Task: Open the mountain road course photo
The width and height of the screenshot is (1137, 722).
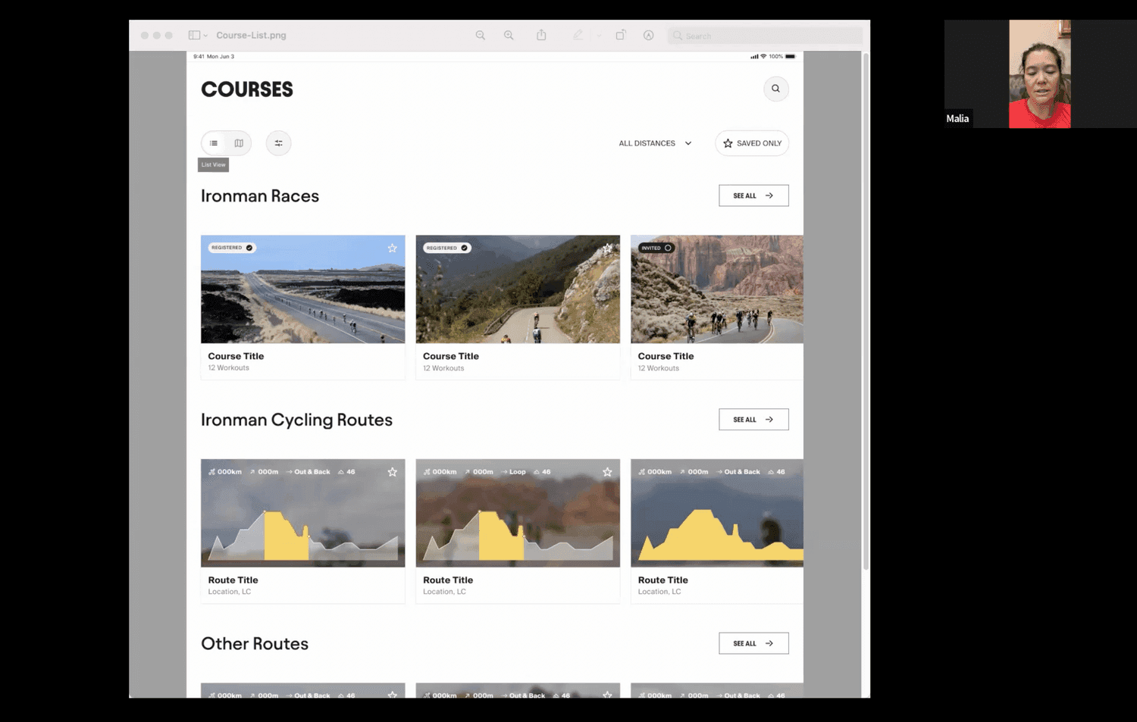Action: click(518, 289)
